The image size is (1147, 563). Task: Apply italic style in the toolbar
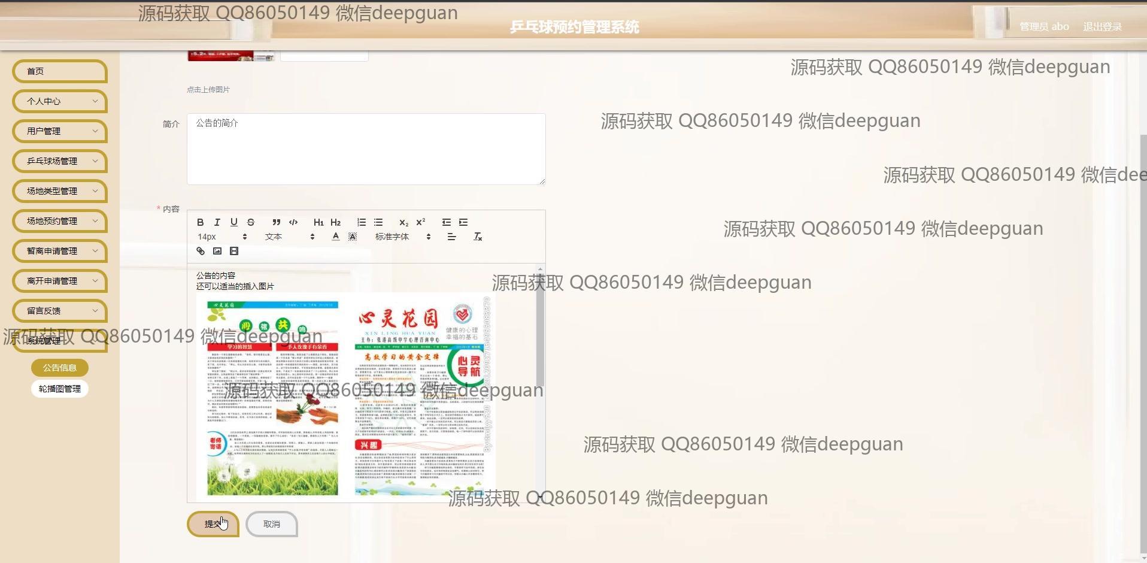pos(217,222)
